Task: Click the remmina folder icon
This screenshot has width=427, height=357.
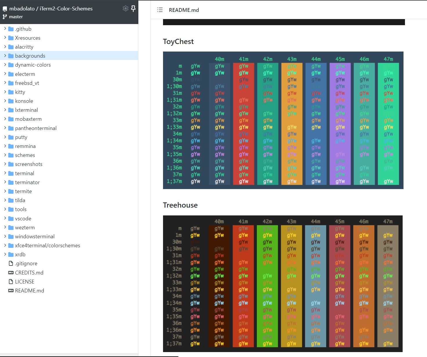Action: pyautogui.click(x=11, y=146)
